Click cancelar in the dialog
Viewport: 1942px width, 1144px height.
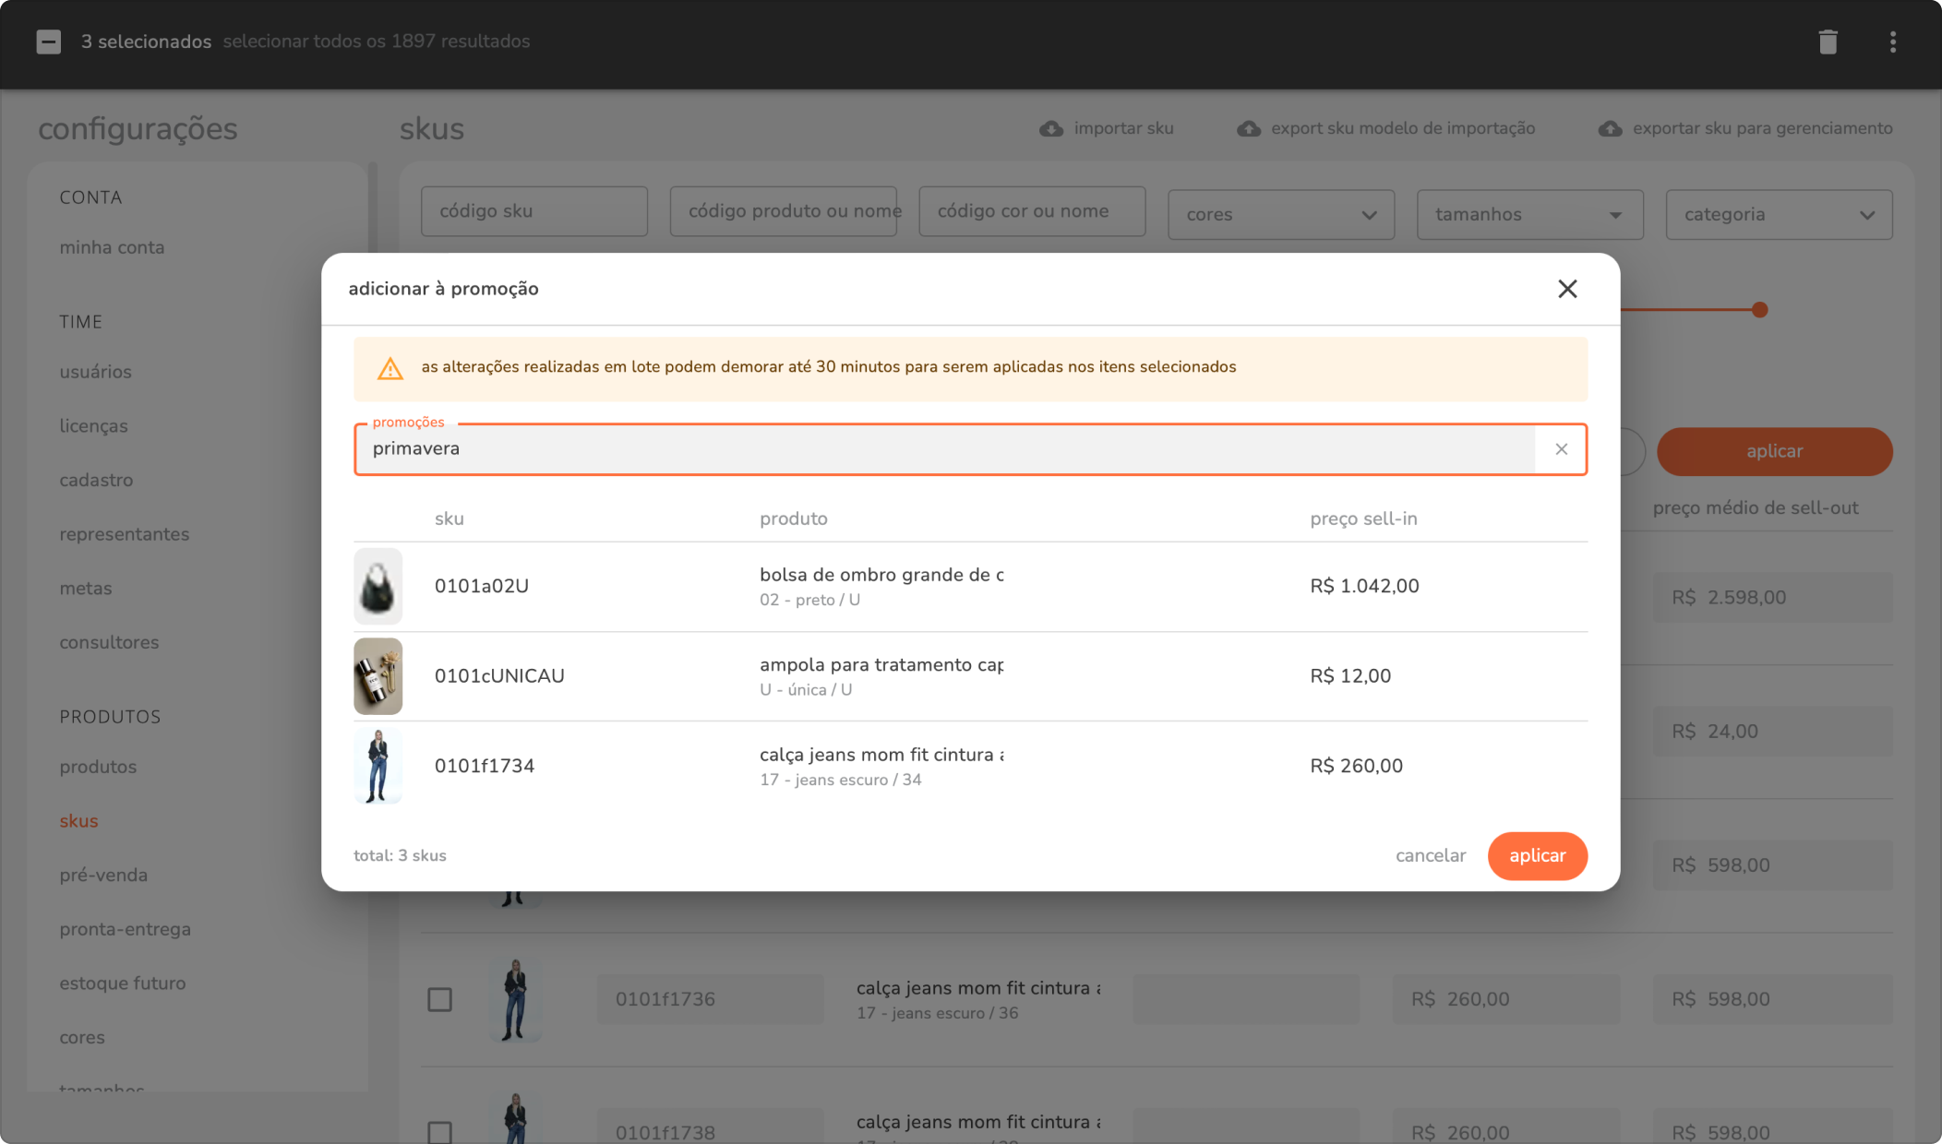(1430, 855)
